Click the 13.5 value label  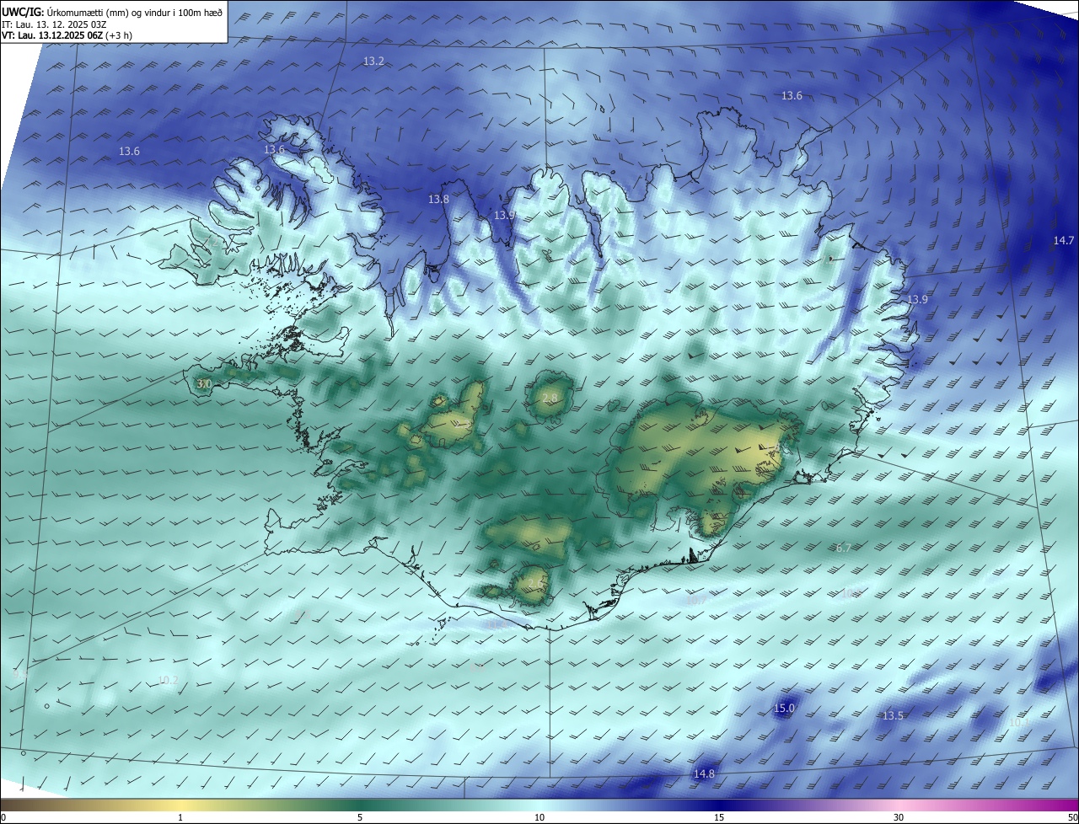click(x=893, y=716)
